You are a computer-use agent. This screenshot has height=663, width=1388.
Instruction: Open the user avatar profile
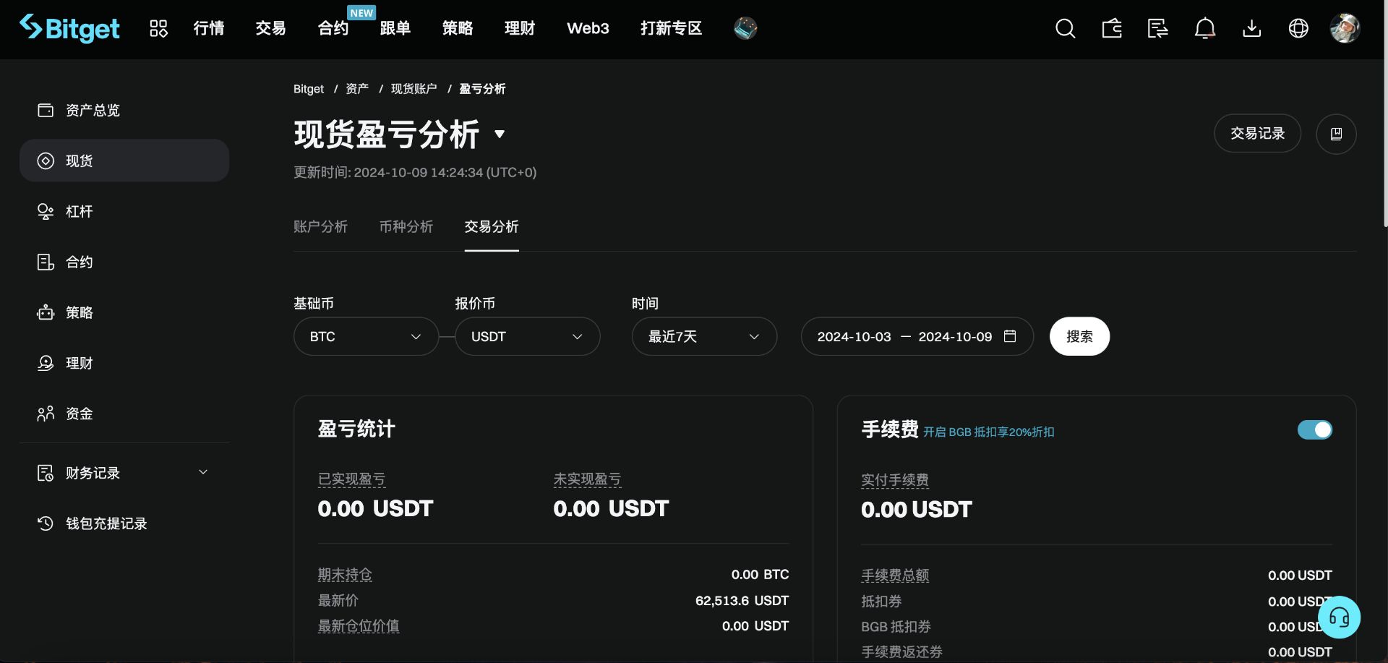[x=1345, y=28]
